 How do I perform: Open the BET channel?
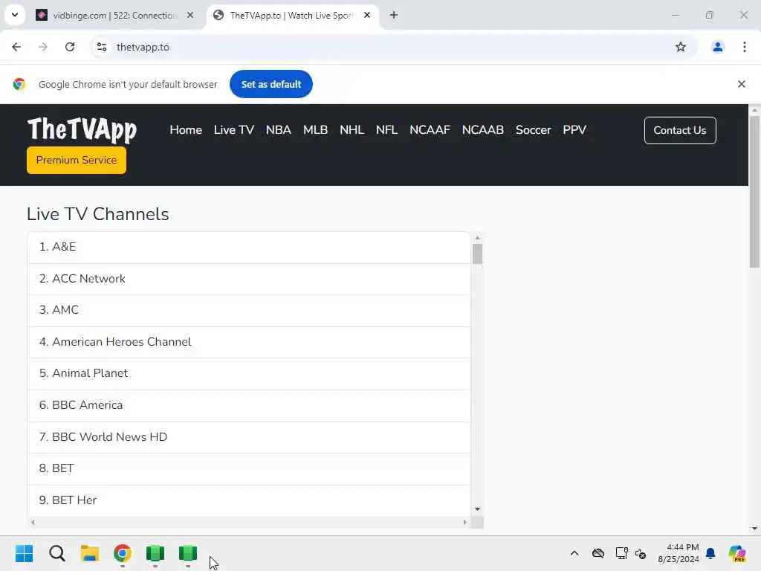pyautogui.click(x=249, y=468)
